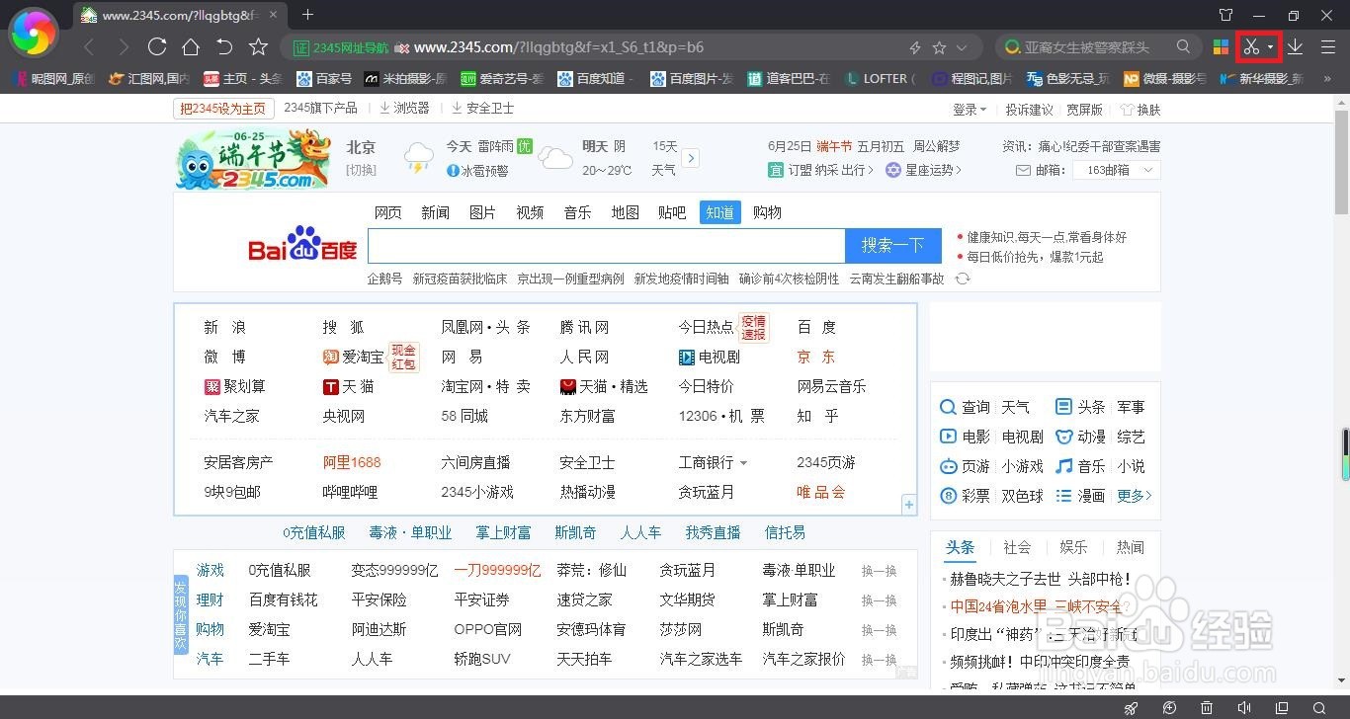Open 爱奇艺号 bookmark
This screenshot has height=719, width=1350.
(502, 78)
